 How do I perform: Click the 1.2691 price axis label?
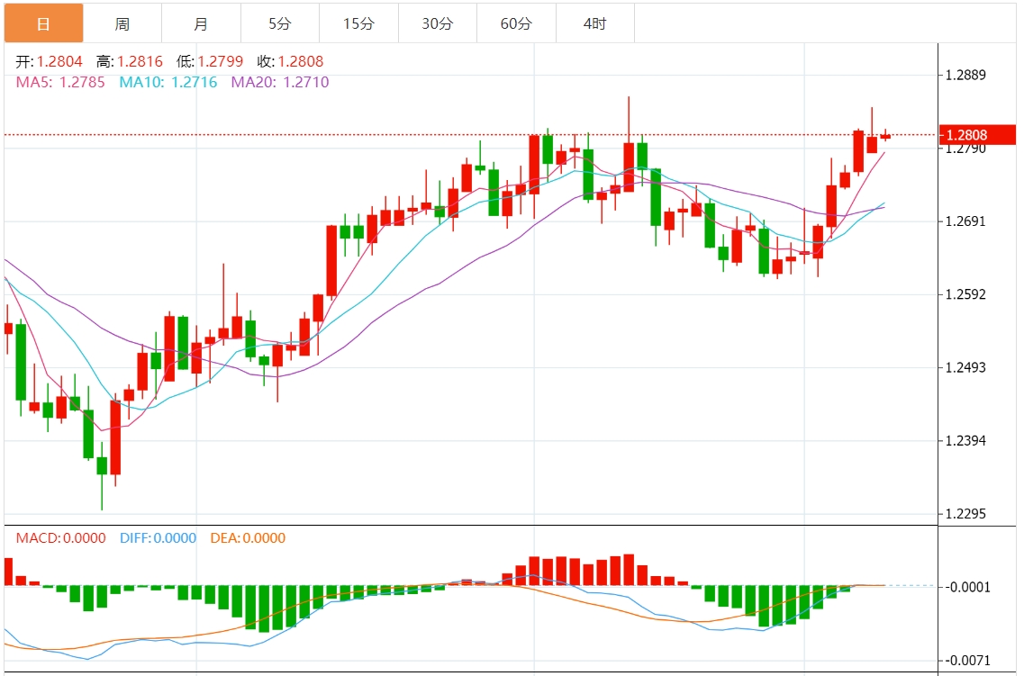[x=965, y=221]
